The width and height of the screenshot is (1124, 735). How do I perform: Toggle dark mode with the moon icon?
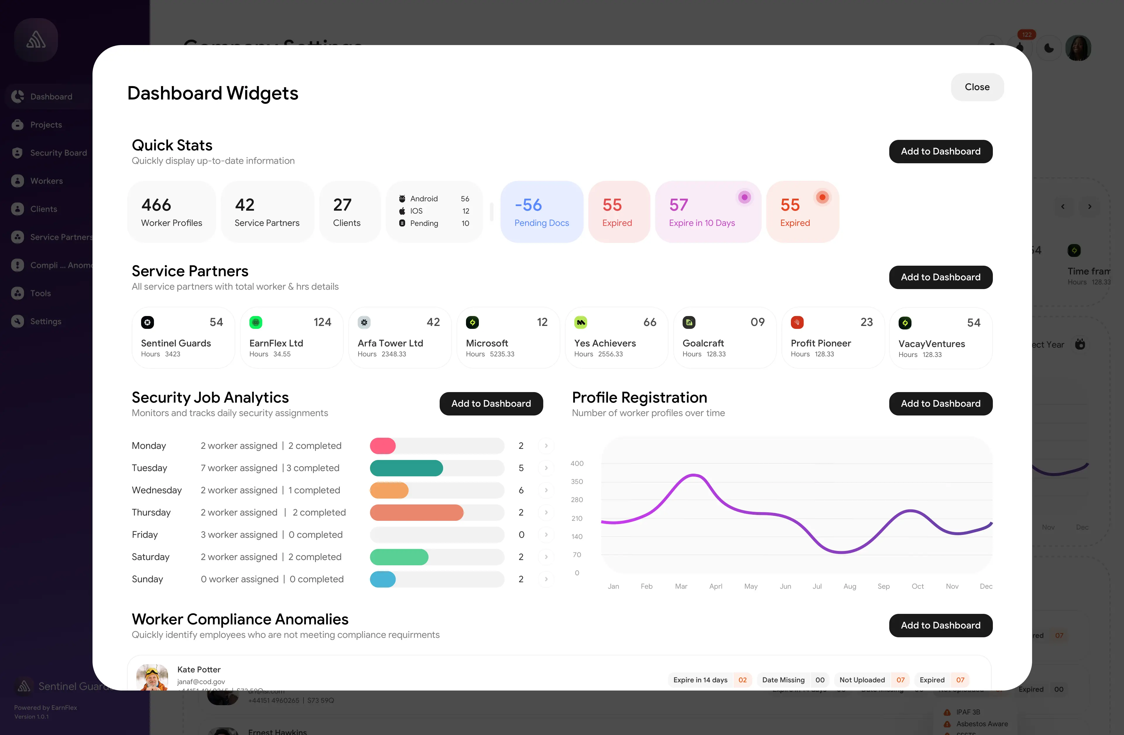pyautogui.click(x=1049, y=48)
